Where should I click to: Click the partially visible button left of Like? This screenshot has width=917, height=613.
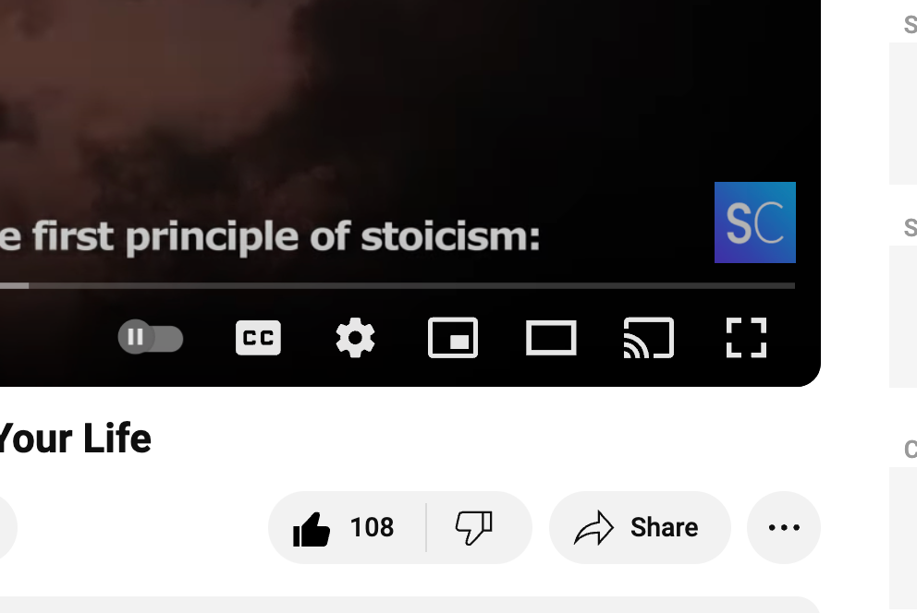(7, 528)
